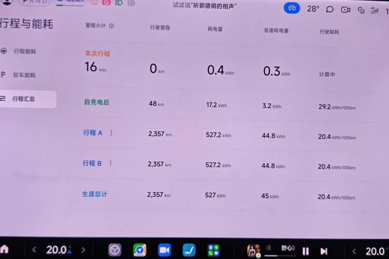
Task: Decrease left temperature with left arrow
Action: pos(34,250)
